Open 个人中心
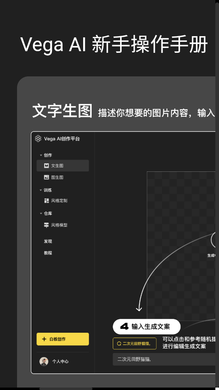 coord(60,362)
